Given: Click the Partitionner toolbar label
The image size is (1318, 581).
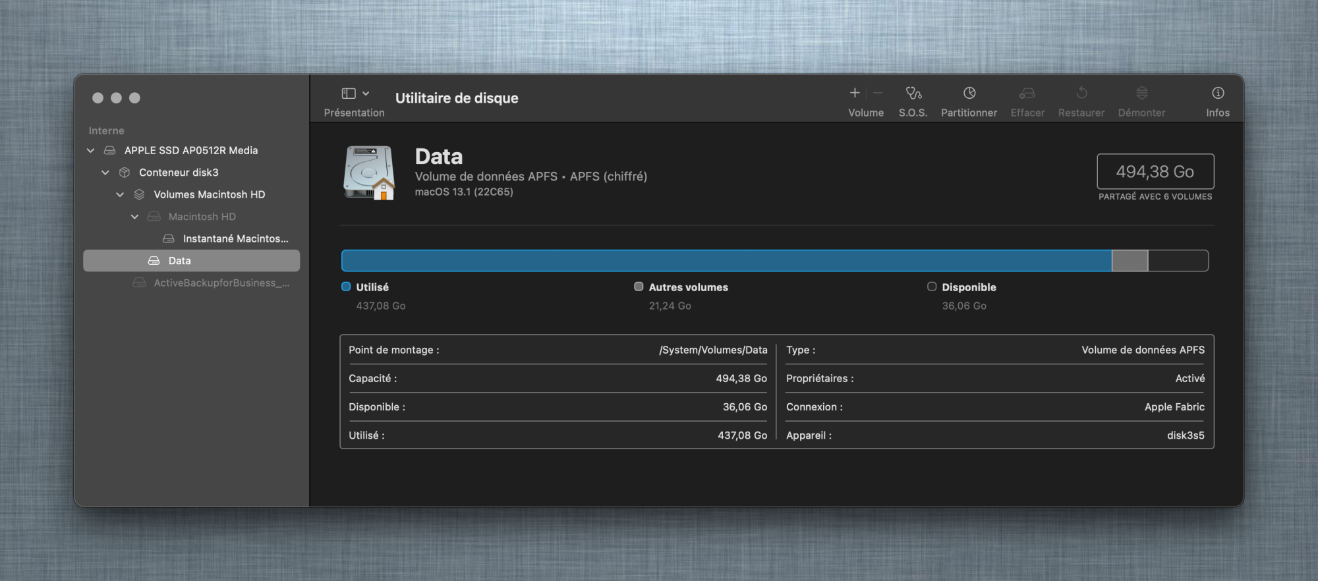Looking at the screenshot, I should coord(969,113).
